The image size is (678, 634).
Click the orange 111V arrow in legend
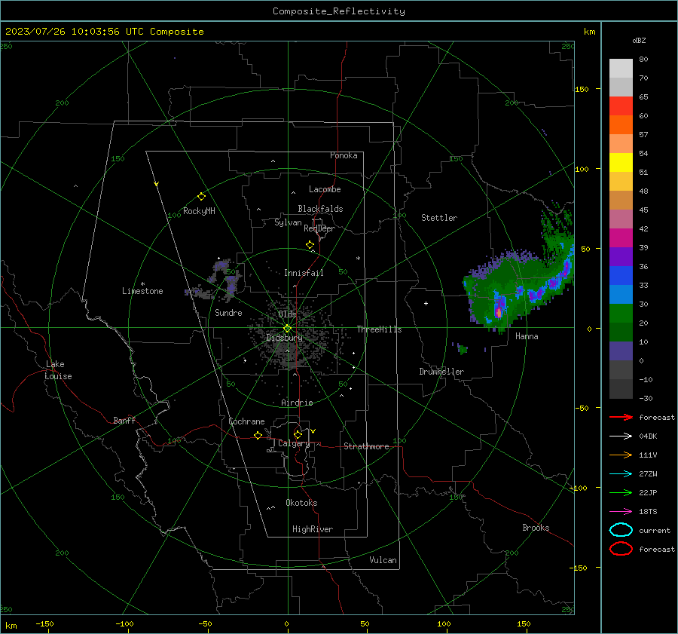coord(621,455)
